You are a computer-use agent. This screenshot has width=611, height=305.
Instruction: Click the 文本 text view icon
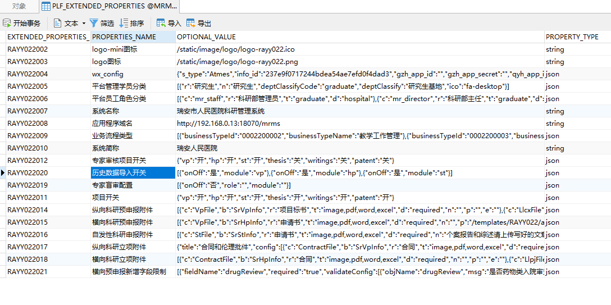[x=57, y=24]
